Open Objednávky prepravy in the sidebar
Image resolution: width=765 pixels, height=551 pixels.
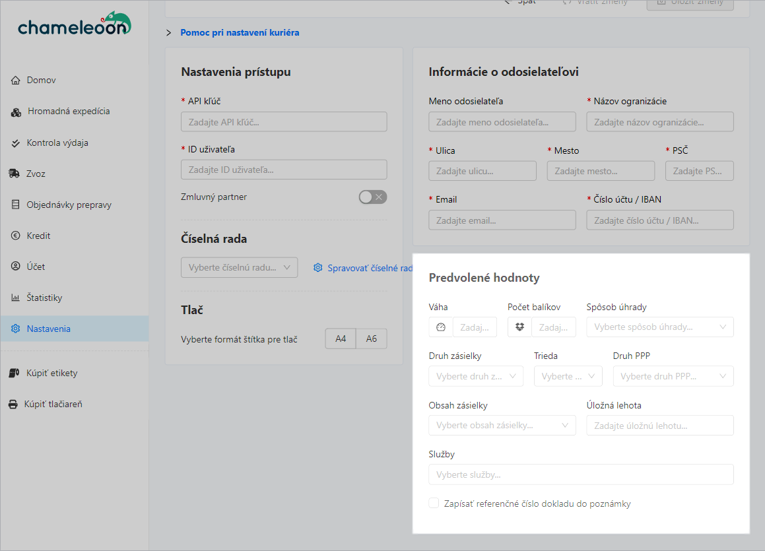[x=69, y=205]
